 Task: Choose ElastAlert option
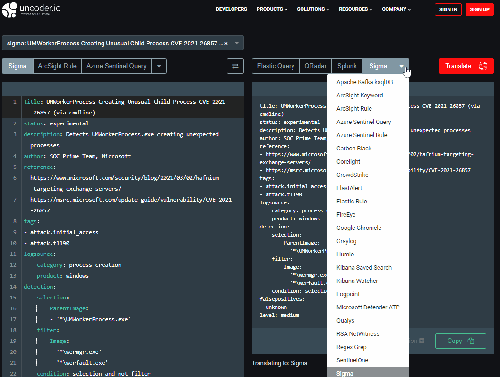[x=368, y=188]
